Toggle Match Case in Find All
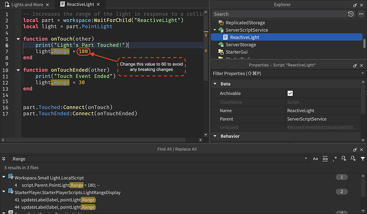The height and width of the screenshot is (214, 367). coord(315,158)
